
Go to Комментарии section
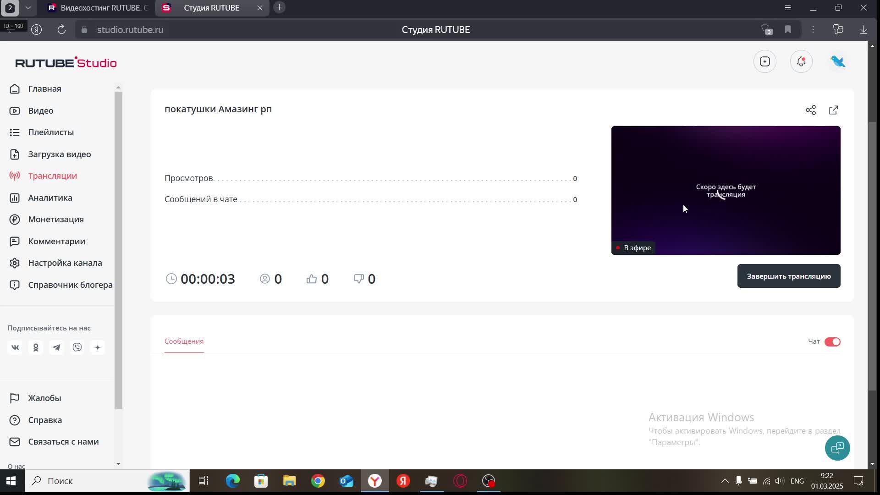point(56,242)
